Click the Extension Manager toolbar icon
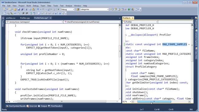 coord(132,9)
